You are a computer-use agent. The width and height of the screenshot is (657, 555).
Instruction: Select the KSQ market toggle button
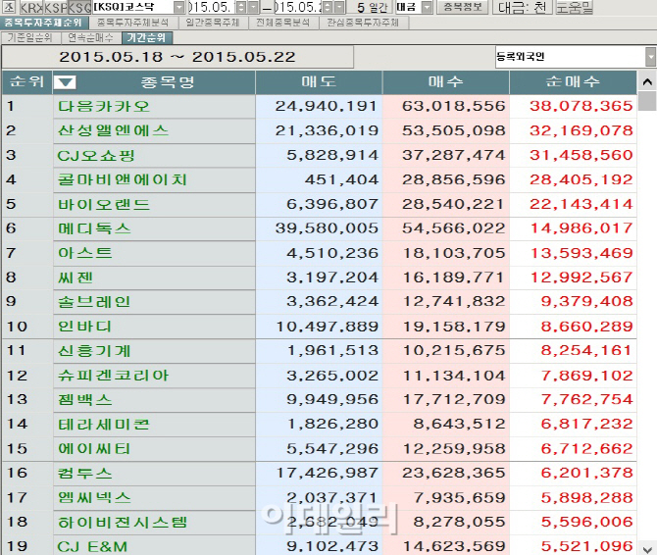79,7
